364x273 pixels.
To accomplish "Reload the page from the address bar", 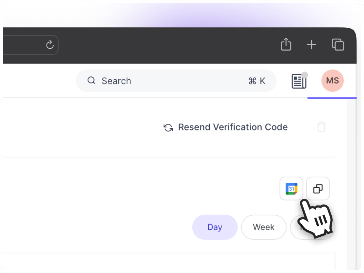I will coord(50,44).
